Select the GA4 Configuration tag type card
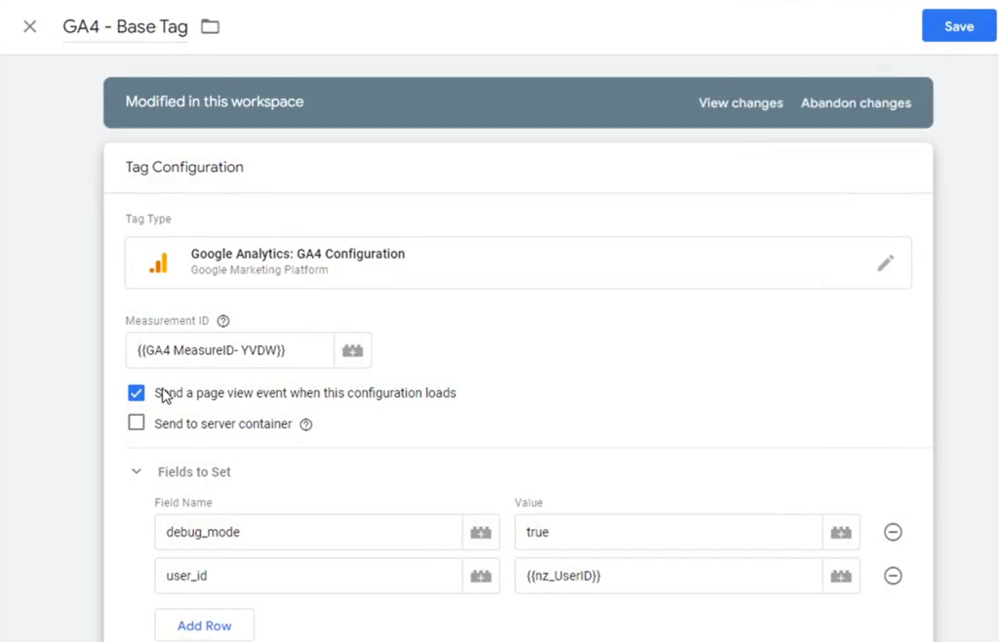The width and height of the screenshot is (999, 642). click(518, 261)
